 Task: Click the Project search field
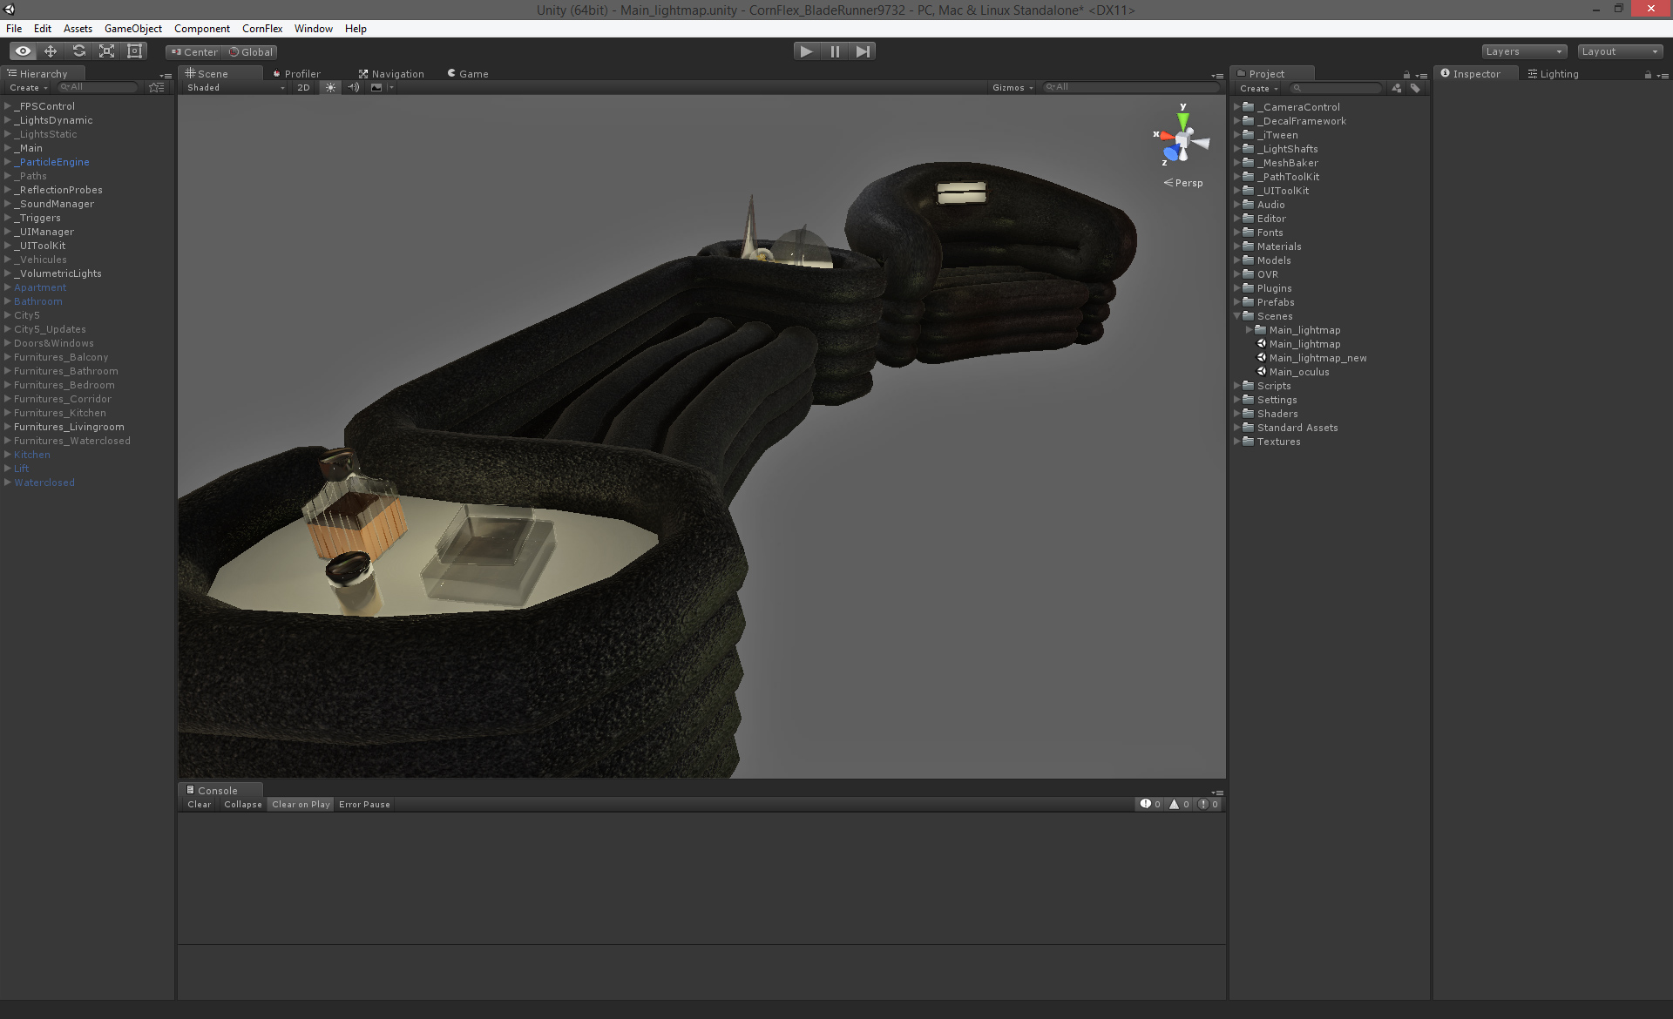click(1336, 88)
